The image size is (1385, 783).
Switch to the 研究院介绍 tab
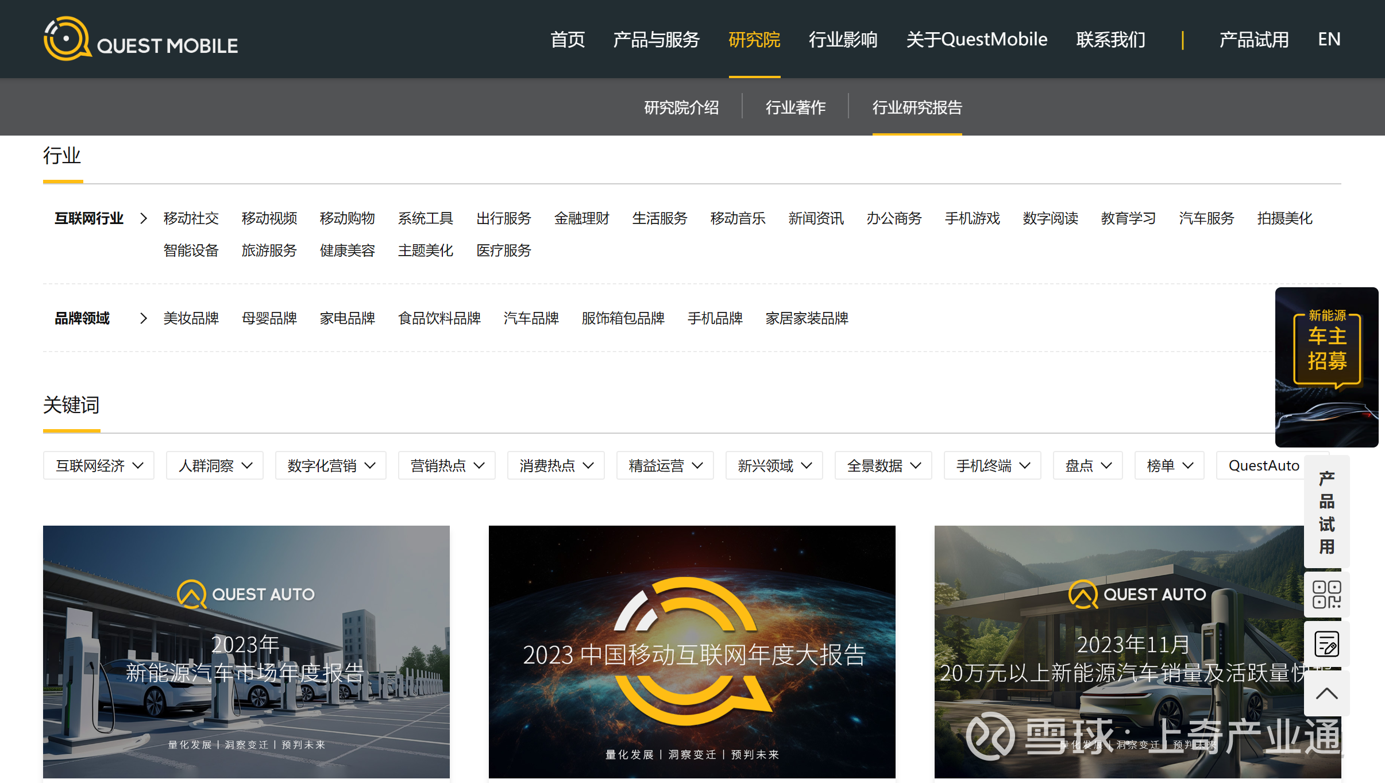(682, 107)
